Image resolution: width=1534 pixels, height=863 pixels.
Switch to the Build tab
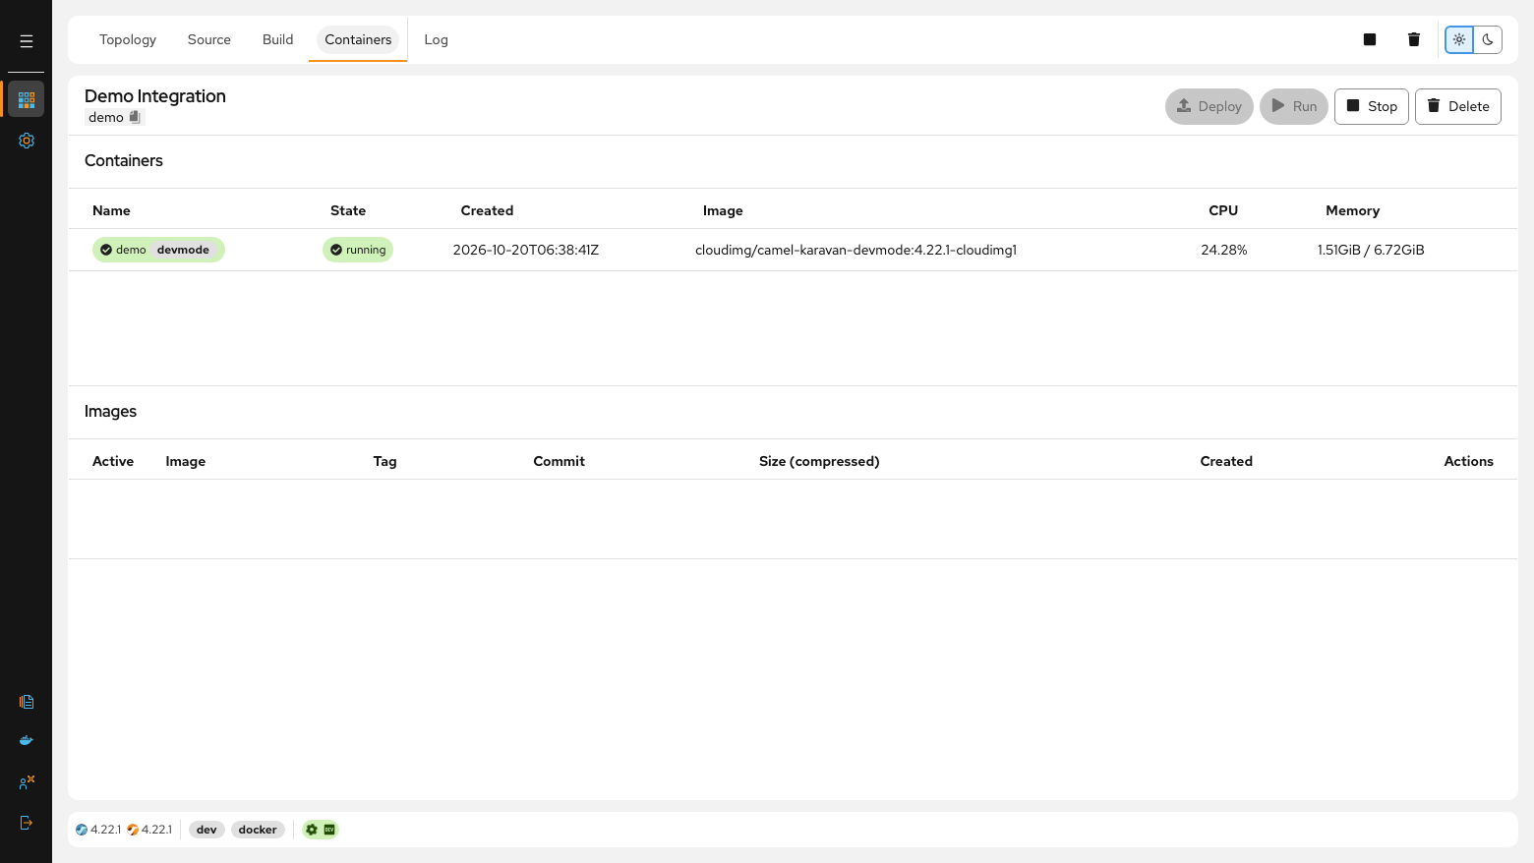pyautogui.click(x=278, y=39)
